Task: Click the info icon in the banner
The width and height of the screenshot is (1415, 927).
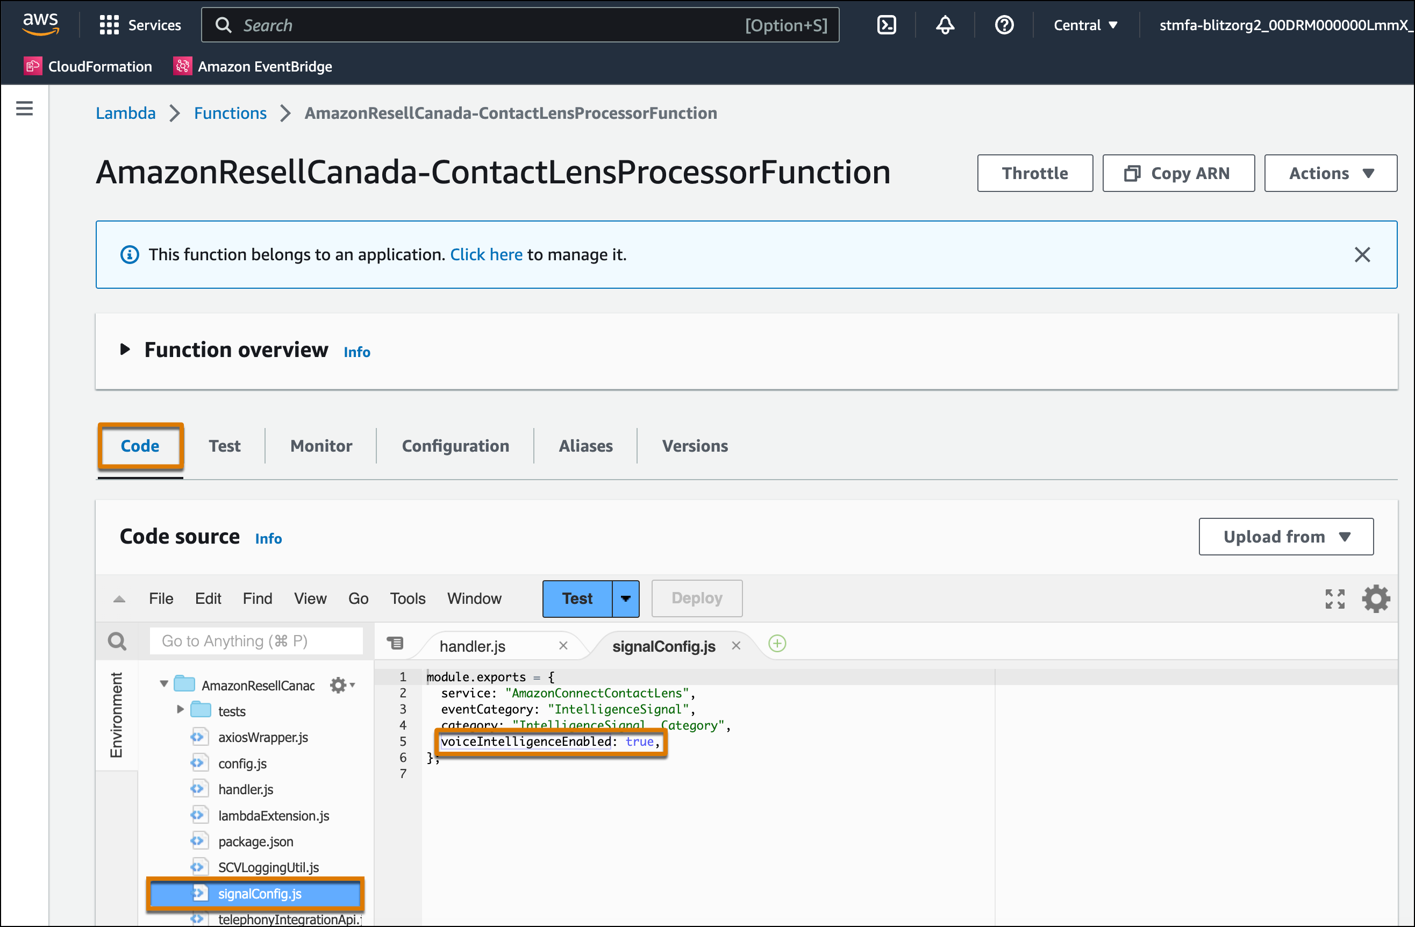Action: (x=130, y=254)
